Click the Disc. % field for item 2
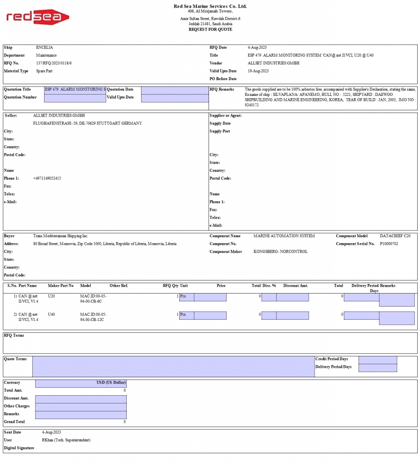Screen dimensions: 418x461 tap(269, 316)
